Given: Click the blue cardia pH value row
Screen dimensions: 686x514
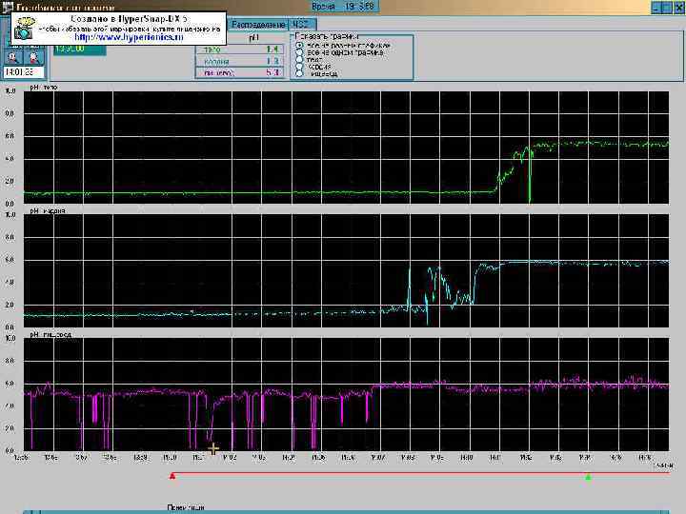Looking at the screenshot, I should 239,59.
